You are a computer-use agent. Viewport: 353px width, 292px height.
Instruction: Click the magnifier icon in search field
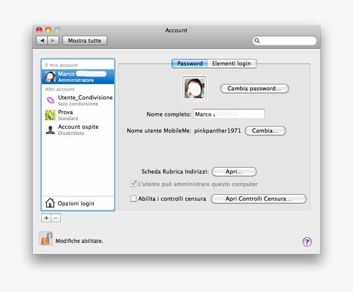pyautogui.click(x=257, y=40)
